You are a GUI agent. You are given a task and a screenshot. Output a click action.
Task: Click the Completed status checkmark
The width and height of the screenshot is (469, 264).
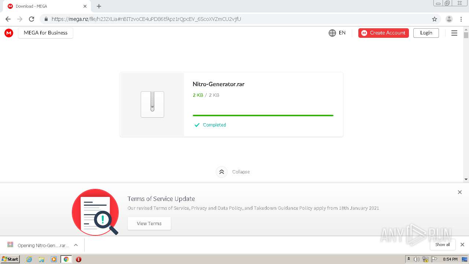tap(197, 125)
